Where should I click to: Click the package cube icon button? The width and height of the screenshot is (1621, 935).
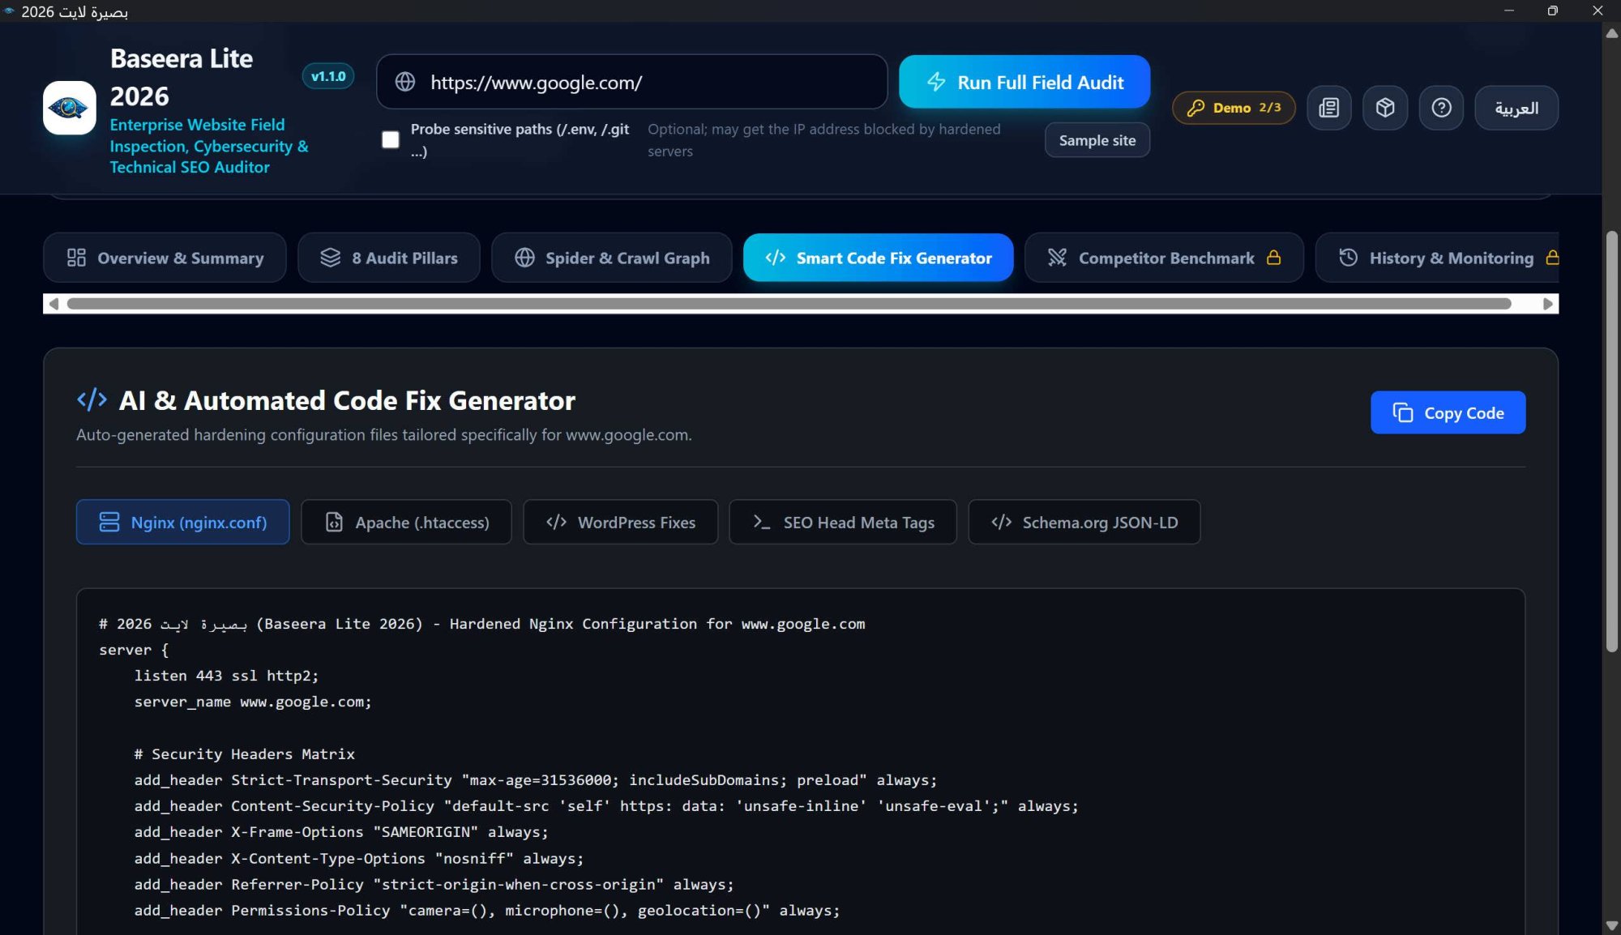tap(1385, 108)
